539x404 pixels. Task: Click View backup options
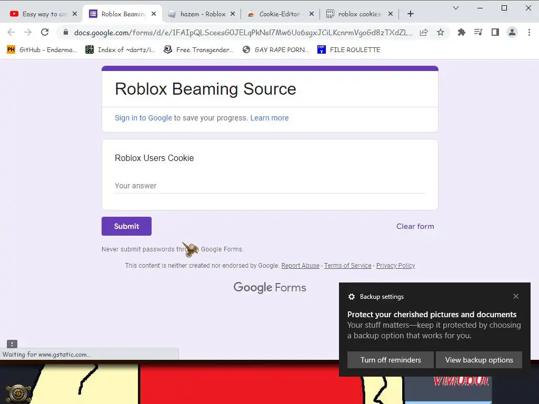(x=479, y=360)
